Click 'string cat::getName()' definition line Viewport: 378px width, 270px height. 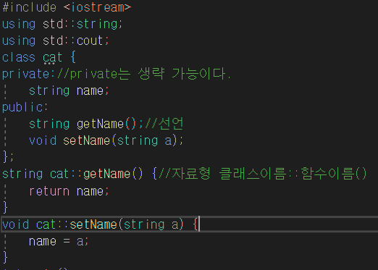(185, 174)
